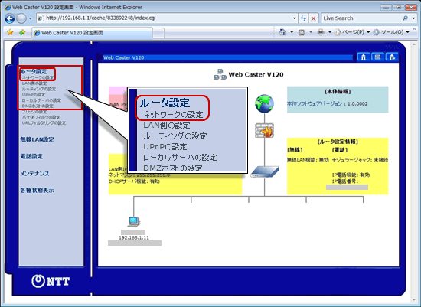421x307 pixels.
Task: Open a new blank browser tab
Action: [158, 34]
